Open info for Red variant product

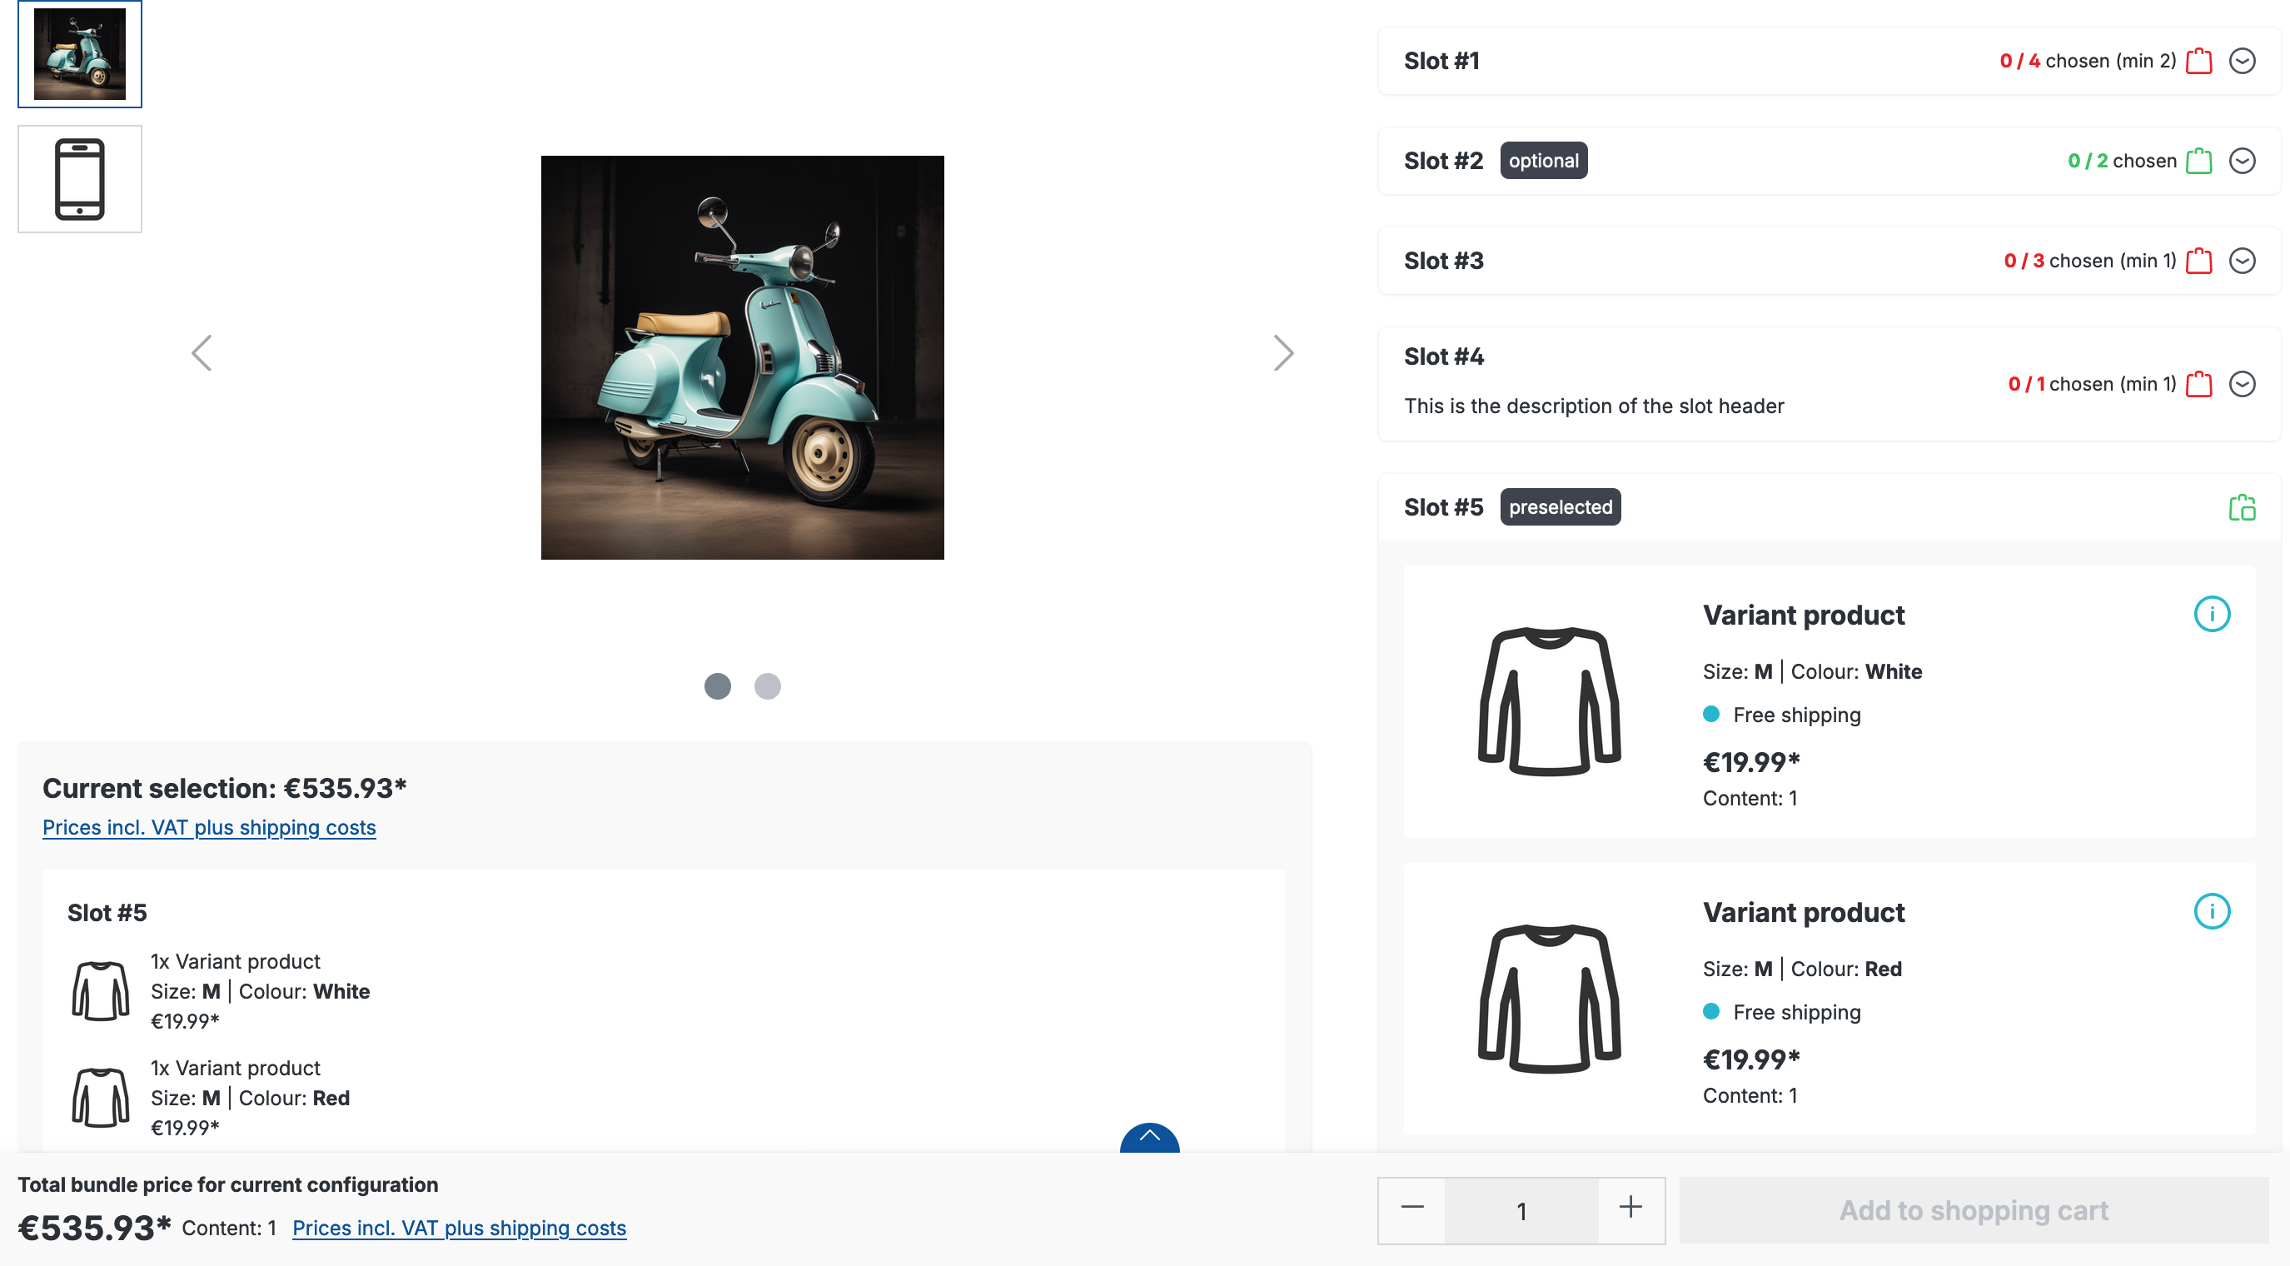[x=2212, y=911]
